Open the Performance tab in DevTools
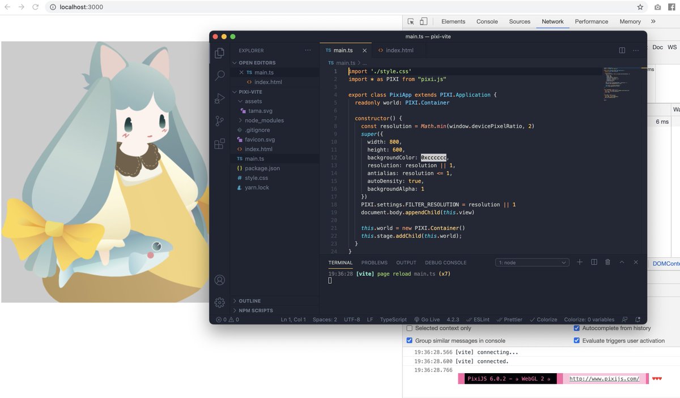 click(591, 21)
